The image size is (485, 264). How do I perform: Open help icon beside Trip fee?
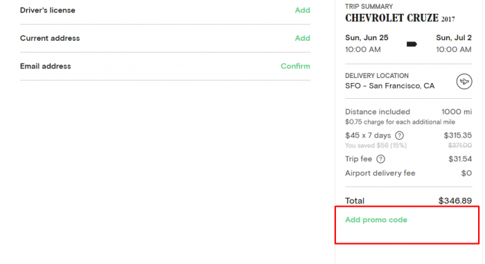pyautogui.click(x=380, y=159)
